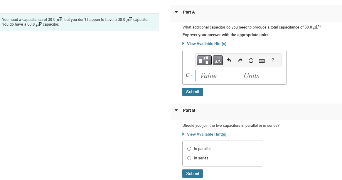The image size is (342, 180).
Task: Click the Part A header label
Action: coord(189,12)
